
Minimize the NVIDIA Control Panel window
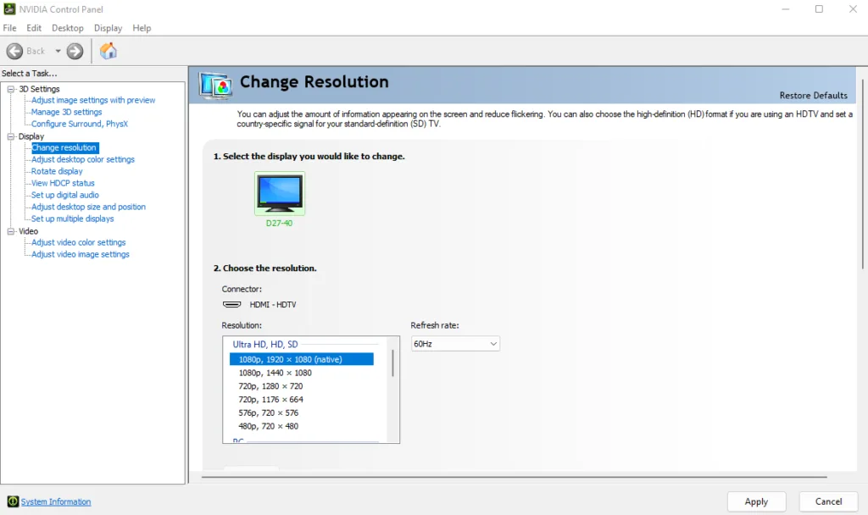pos(786,8)
